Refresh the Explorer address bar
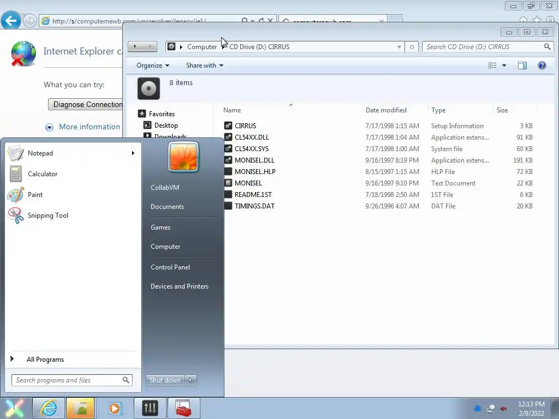Viewport: 559px width, 419px height. 412,47
